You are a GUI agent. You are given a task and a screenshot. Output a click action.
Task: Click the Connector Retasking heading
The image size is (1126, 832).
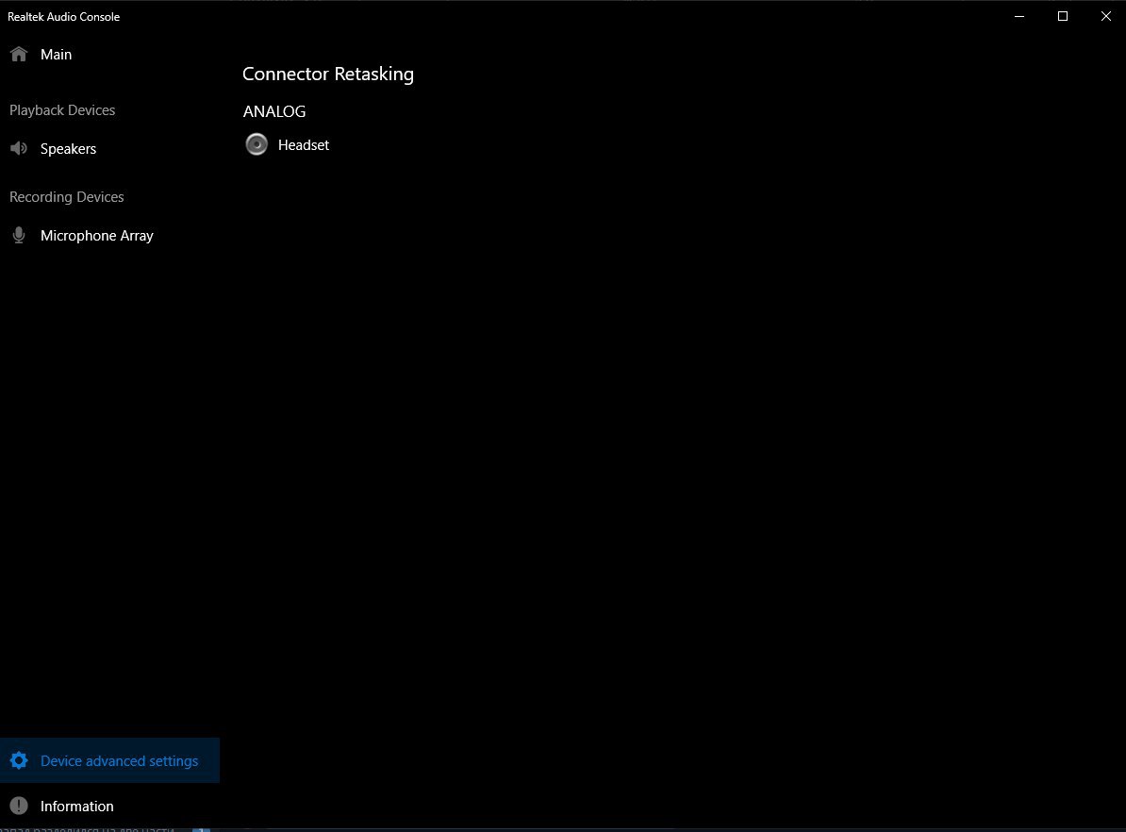[x=328, y=74]
